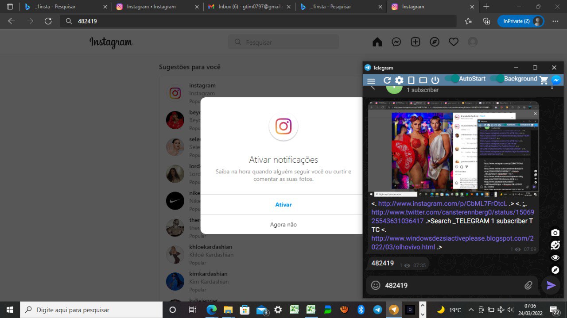Image resolution: width=567 pixels, height=318 pixels.
Task: Send the Telegram message
Action: click(x=551, y=285)
